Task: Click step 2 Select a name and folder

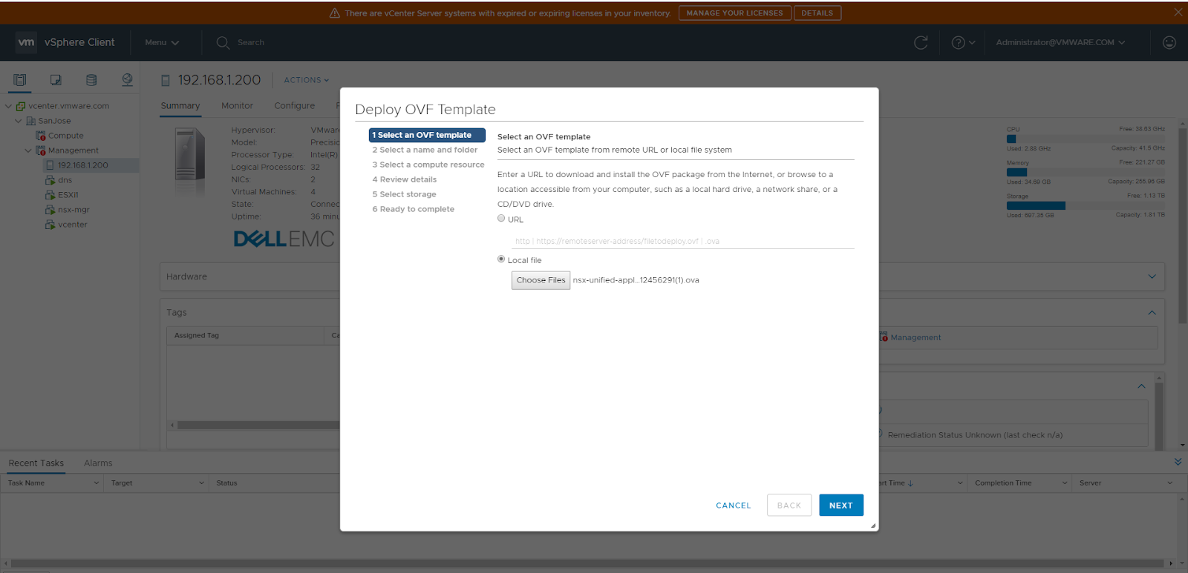Action: (x=425, y=150)
